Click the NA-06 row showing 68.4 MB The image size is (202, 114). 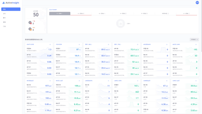click(x=98, y=56)
